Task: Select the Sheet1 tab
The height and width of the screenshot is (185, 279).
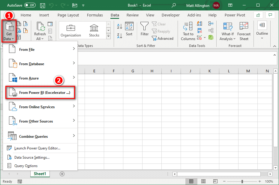Action: pyautogui.click(x=40, y=174)
